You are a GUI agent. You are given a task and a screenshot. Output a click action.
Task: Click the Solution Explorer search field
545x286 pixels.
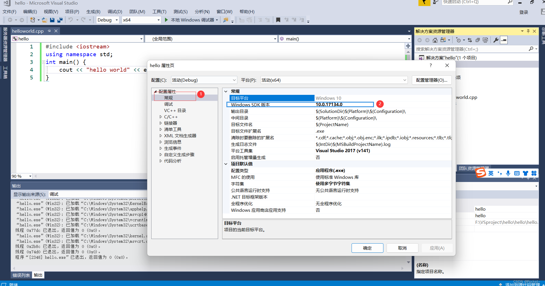pyautogui.click(x=471, y=49)
